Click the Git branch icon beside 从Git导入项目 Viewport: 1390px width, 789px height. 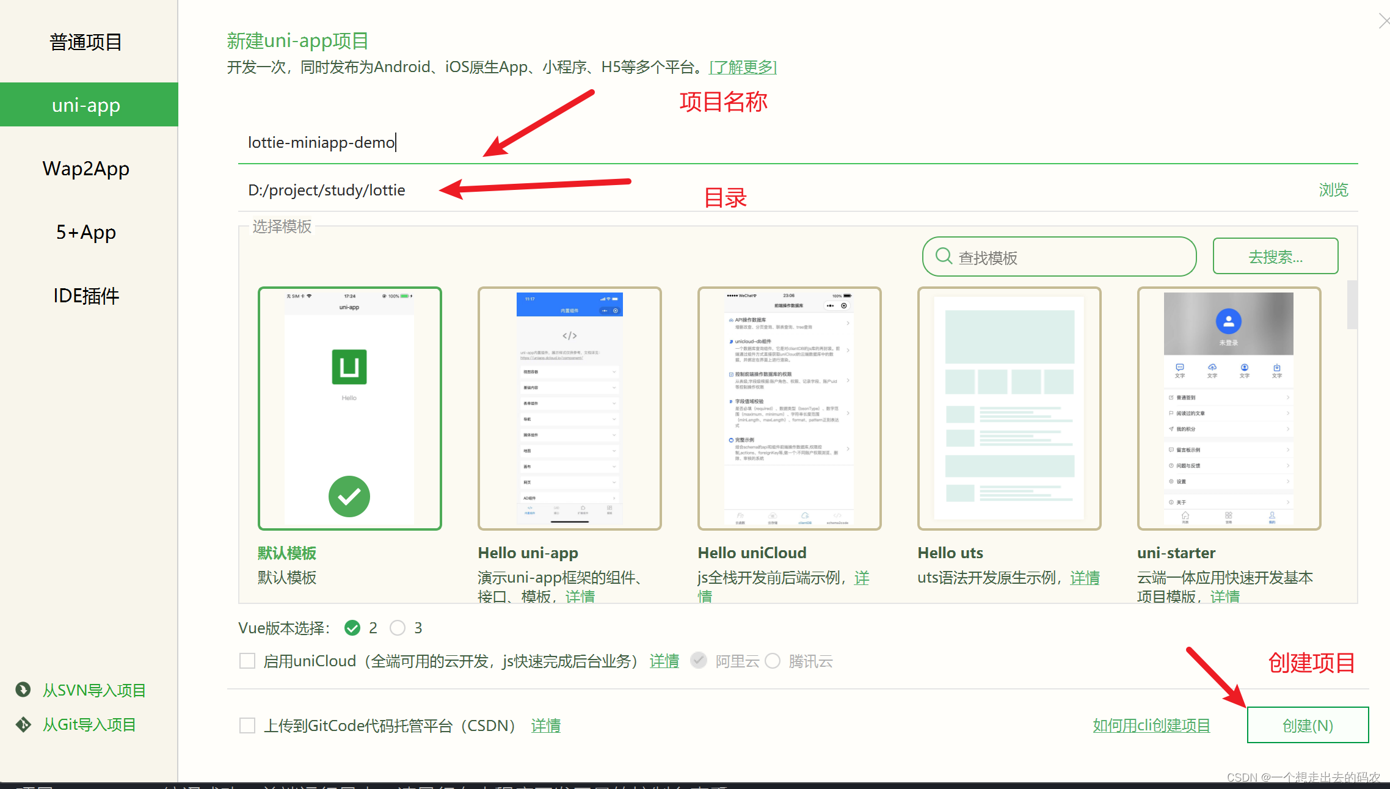pyautogui.click(x=23, y=724)
